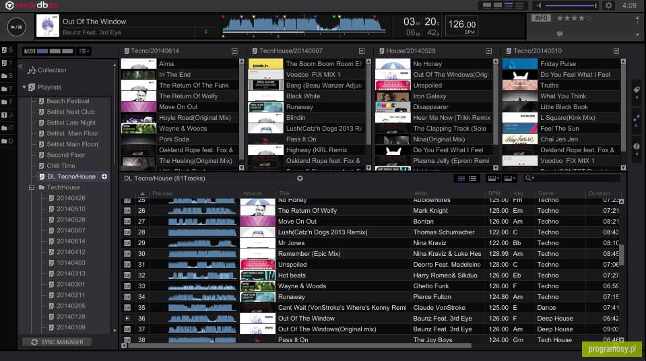Screen dimensions: 646x361
Task: Toggle the play/pause button
Action: point(17,27)
